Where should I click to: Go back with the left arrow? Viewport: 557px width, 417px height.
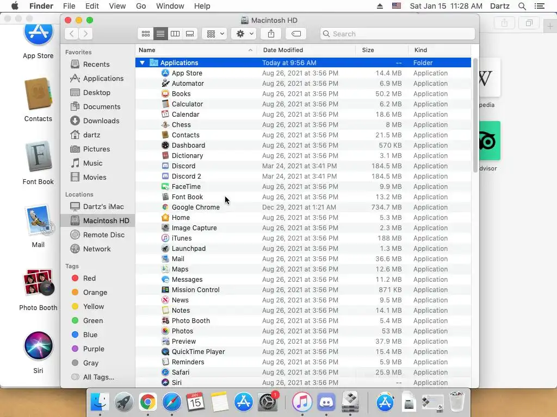(72, 34)
